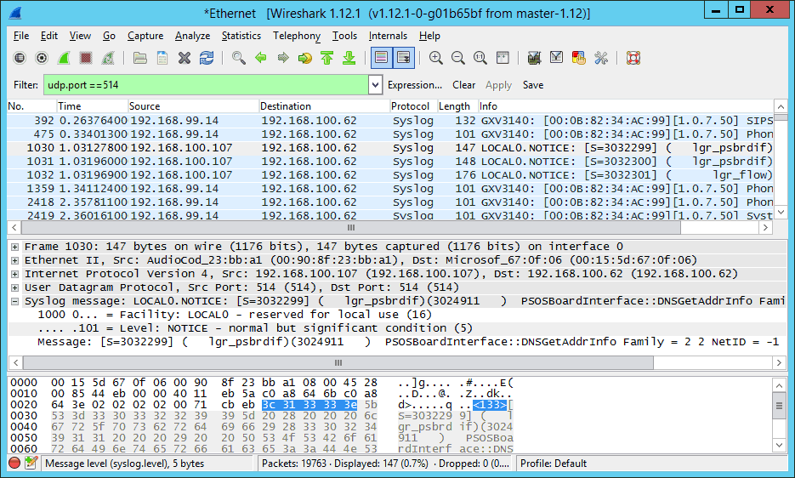
Task: Go to packet number icon
Action: 304,58
